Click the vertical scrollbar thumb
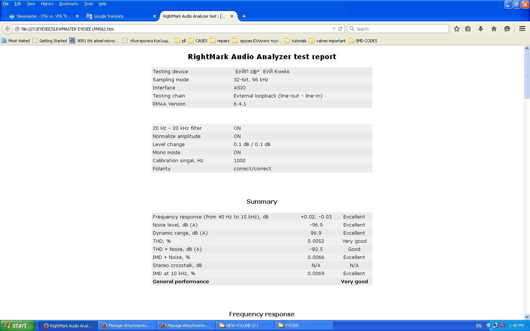 [527, 75]
